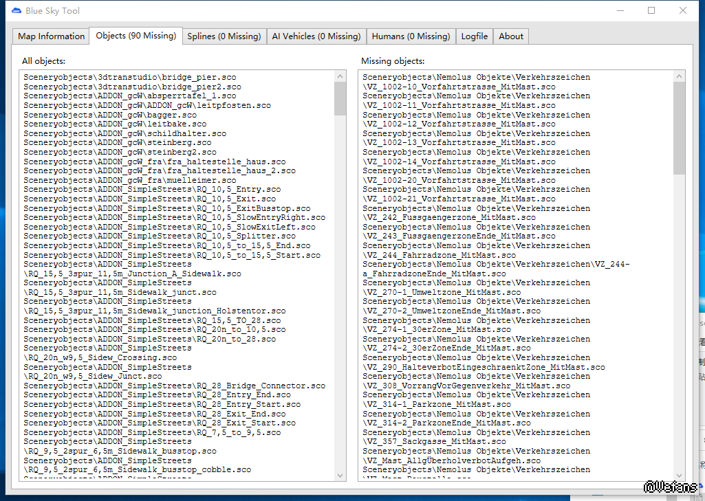
Task: Open the Logfile tab
Action: (x=475, y=36)
